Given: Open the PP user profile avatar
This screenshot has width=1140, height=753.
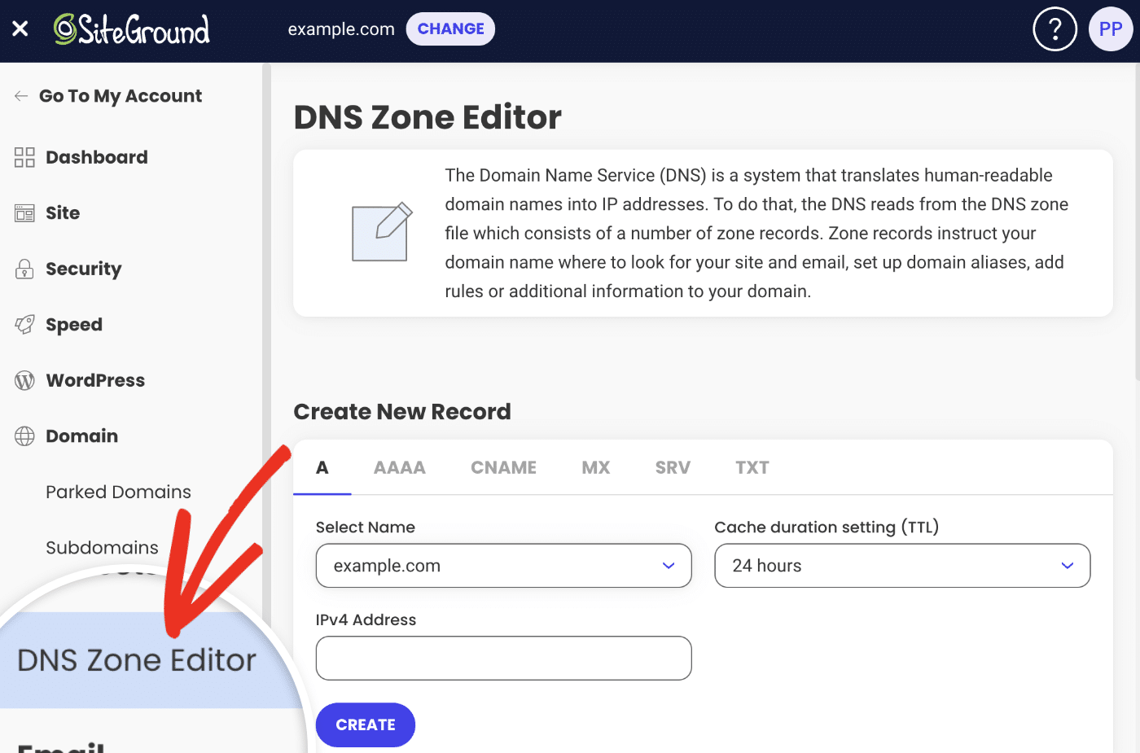Looking at the screenshot, I should pos(1110,29).
